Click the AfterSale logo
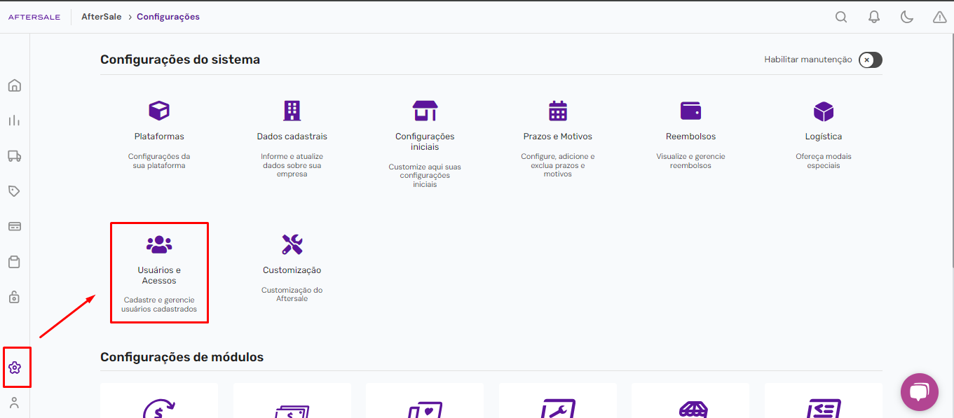 pos(34,17)
